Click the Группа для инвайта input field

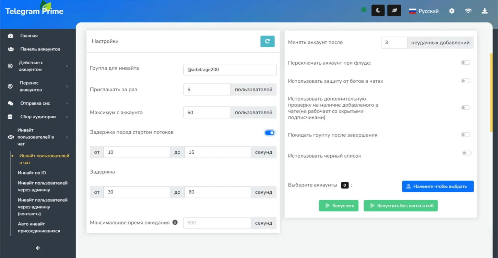pos(230,70)
